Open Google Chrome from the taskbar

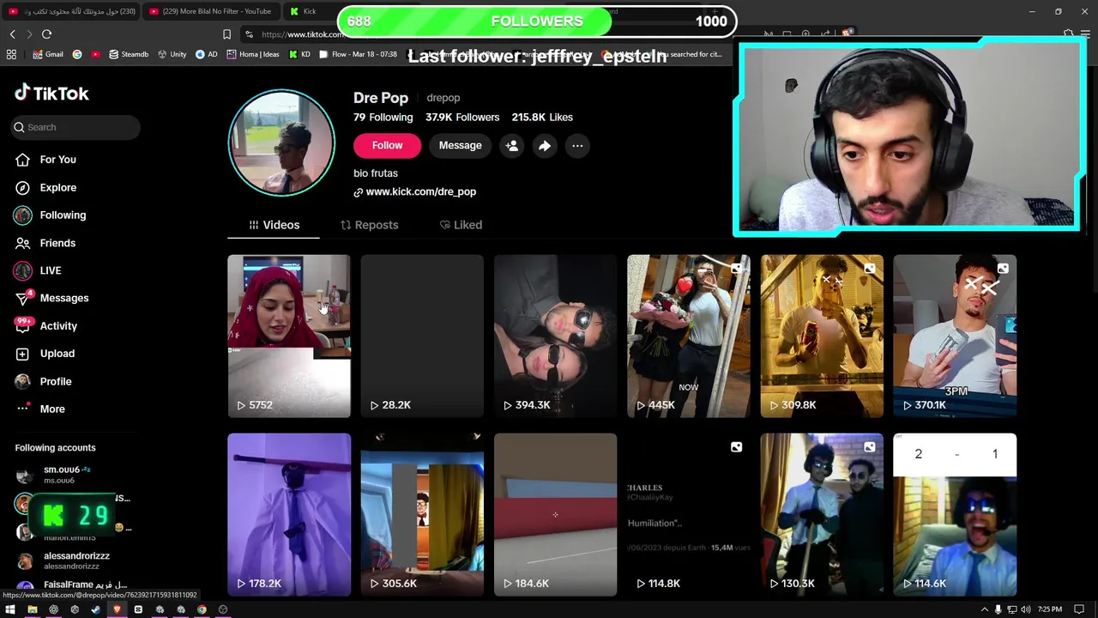(202, 609)
